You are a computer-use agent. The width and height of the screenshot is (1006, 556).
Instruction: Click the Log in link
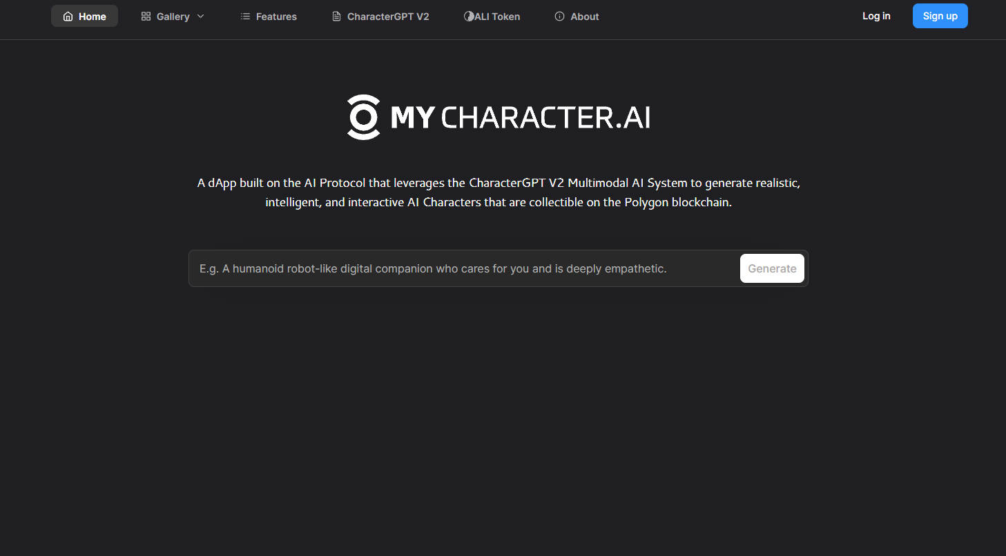point(876,15)
